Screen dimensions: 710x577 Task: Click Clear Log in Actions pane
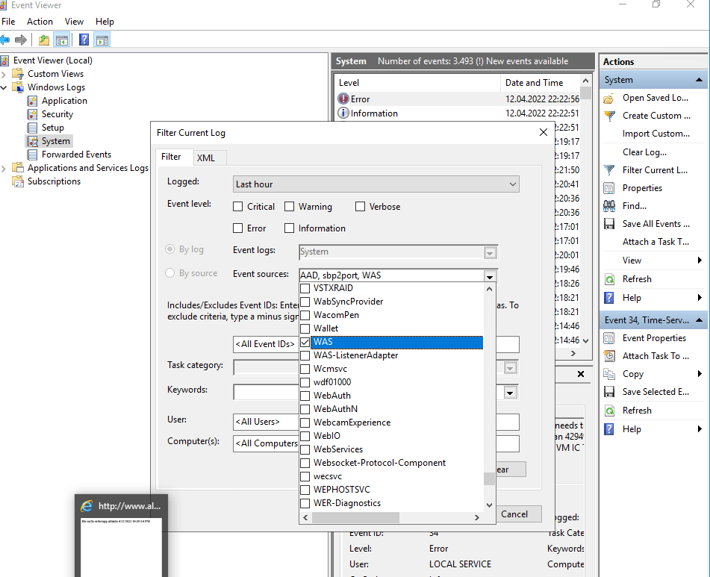tap(644, 152)
